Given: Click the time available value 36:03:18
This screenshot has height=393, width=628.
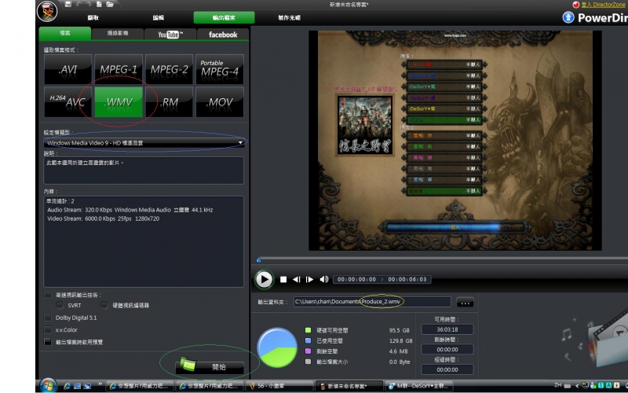Looking at the screenshot, I should coord(447,329).
